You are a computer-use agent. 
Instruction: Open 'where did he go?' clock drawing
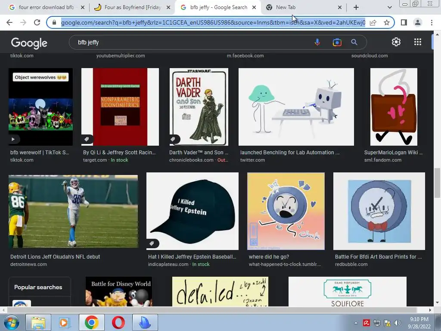(x=286, y=211)
